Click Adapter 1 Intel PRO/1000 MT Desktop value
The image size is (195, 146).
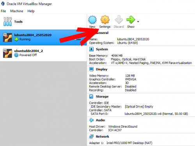pyautogui.click(x=129, y=143)
